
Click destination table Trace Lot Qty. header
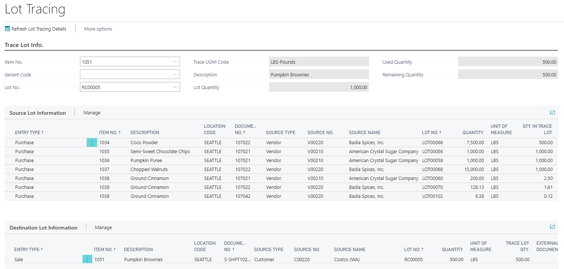[517, 246]
